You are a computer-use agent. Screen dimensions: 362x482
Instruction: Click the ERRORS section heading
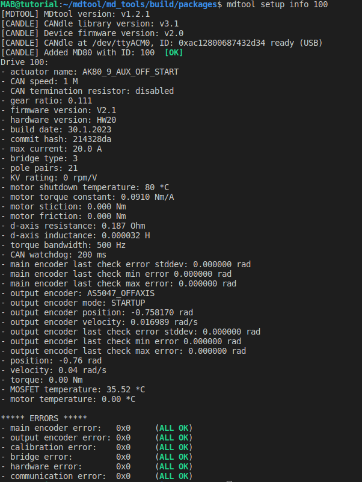point(44,418)
